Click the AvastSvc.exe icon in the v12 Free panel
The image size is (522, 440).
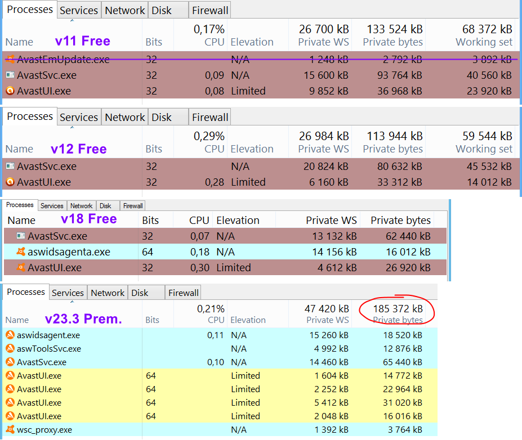pyautogui.click(x=10, y=165)
